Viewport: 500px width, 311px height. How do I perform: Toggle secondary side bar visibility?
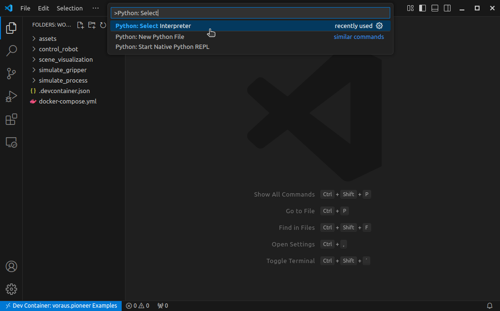[447, 8]
